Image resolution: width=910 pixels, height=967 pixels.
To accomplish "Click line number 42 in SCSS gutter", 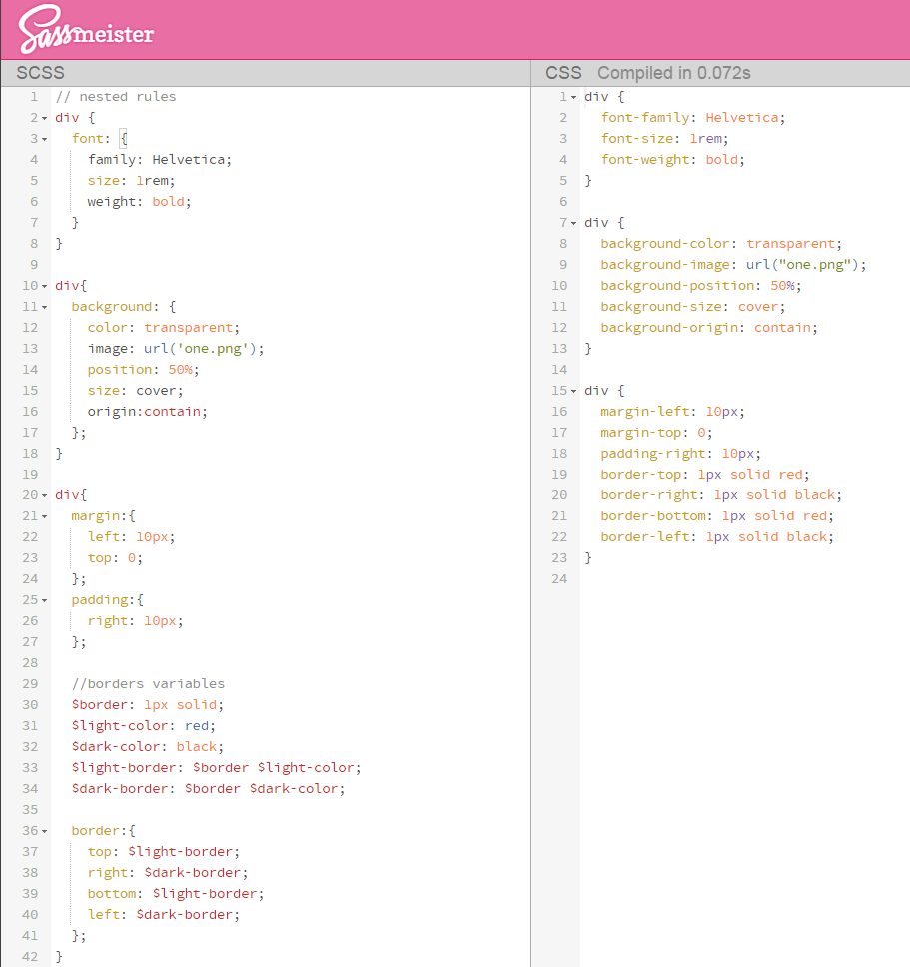I will pyautogui.click(x=30, y=957).
